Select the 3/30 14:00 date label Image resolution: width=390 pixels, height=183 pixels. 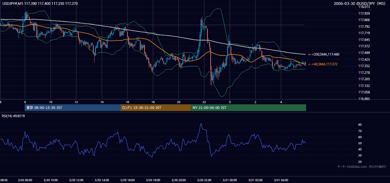(x=102, y=180)
